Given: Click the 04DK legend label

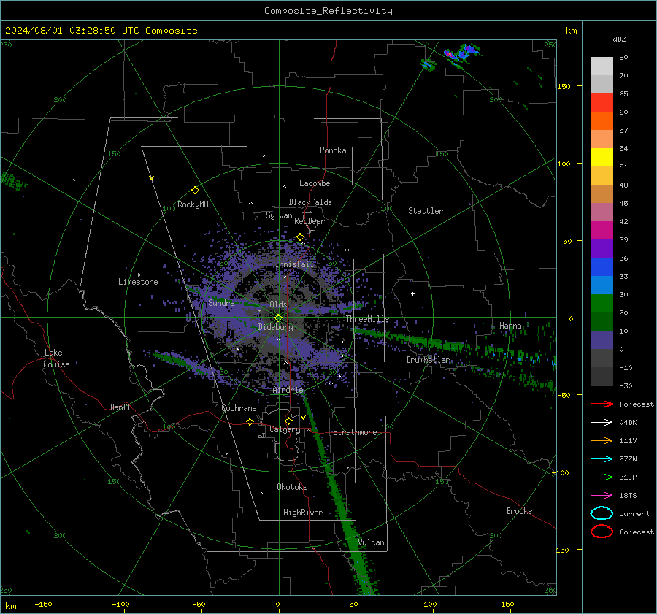Looking at the screenshot, I should pyautogui.click(x=628, y=423).
